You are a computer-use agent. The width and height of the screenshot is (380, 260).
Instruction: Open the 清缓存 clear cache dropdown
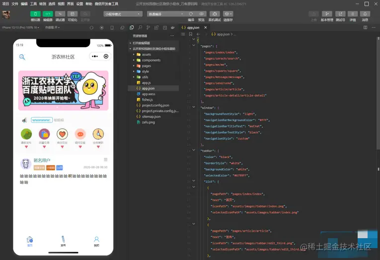click(x=228, y=14)
